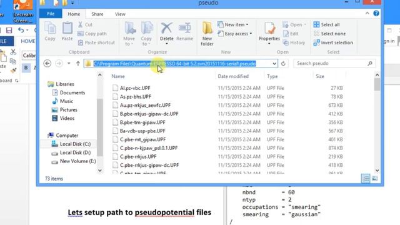
Task: Go back with the Back arrow
Action: click(47, 63)
